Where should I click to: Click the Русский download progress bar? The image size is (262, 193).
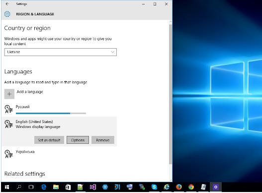click(x=51, y=113)
